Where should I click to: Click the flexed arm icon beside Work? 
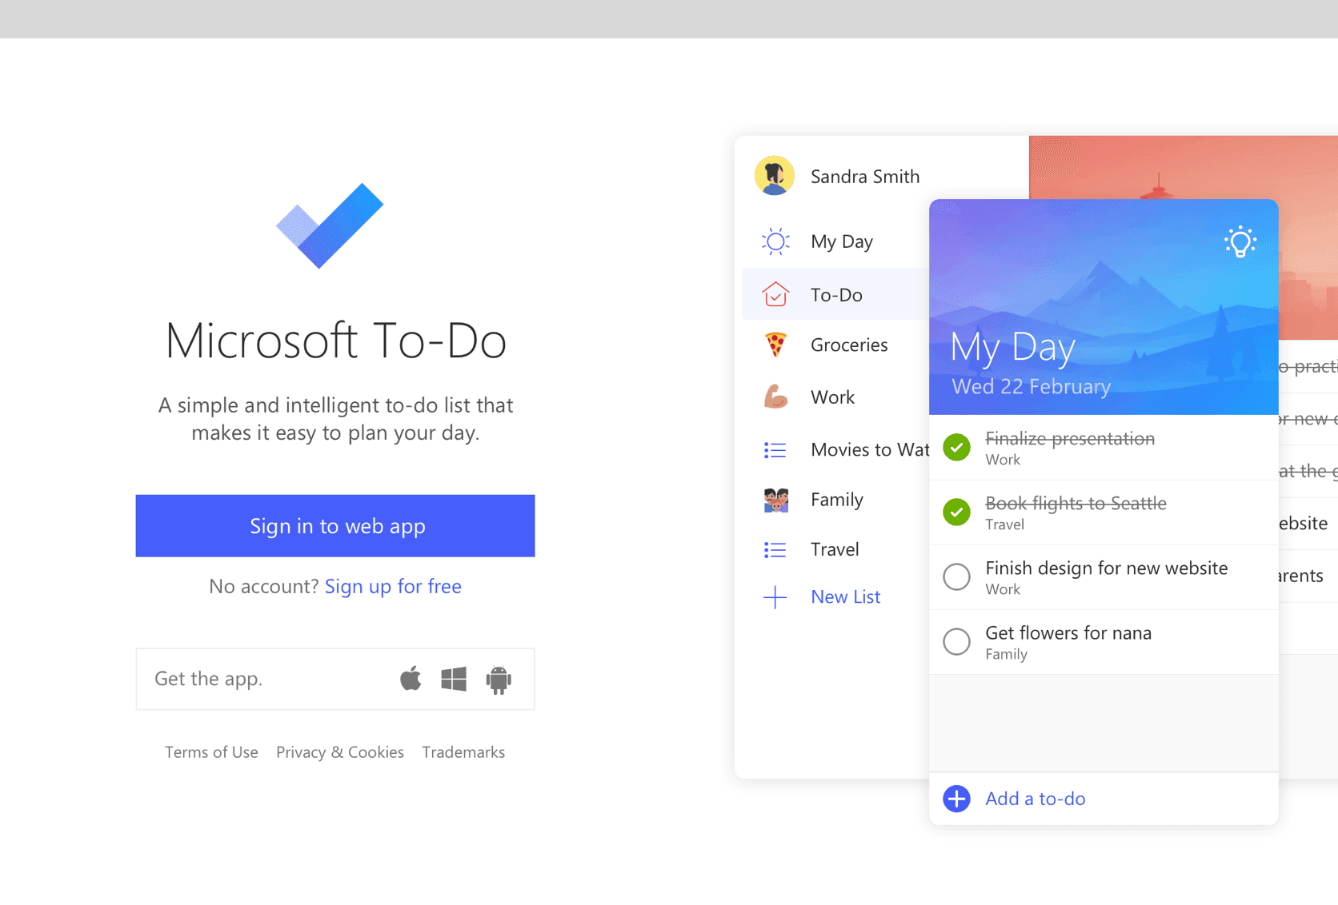click(x=775, y=397)
